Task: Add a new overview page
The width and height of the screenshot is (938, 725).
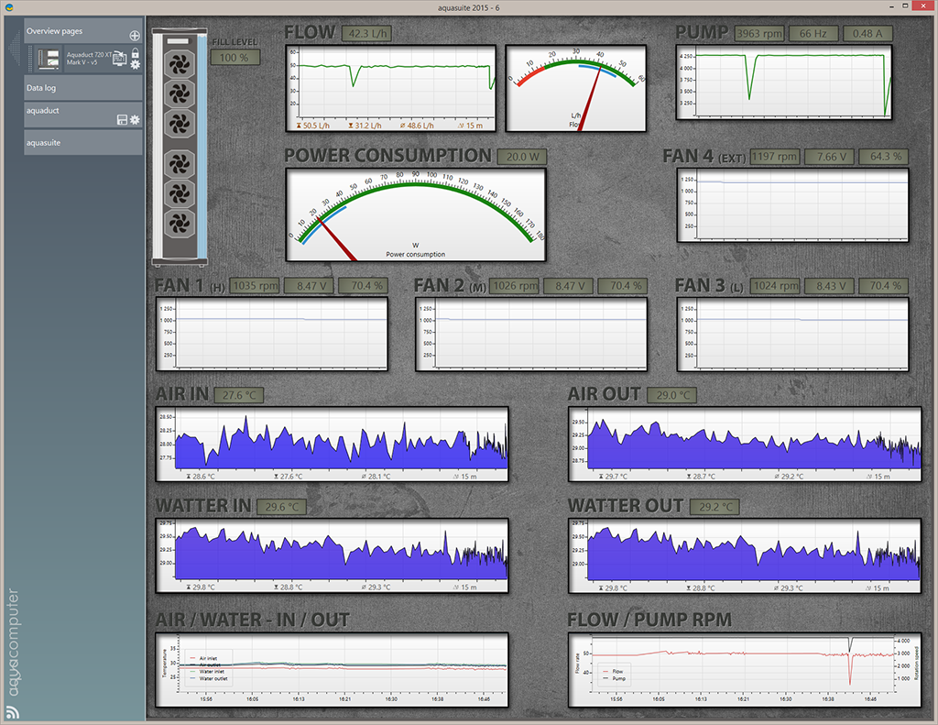Action: coord(135,35)
